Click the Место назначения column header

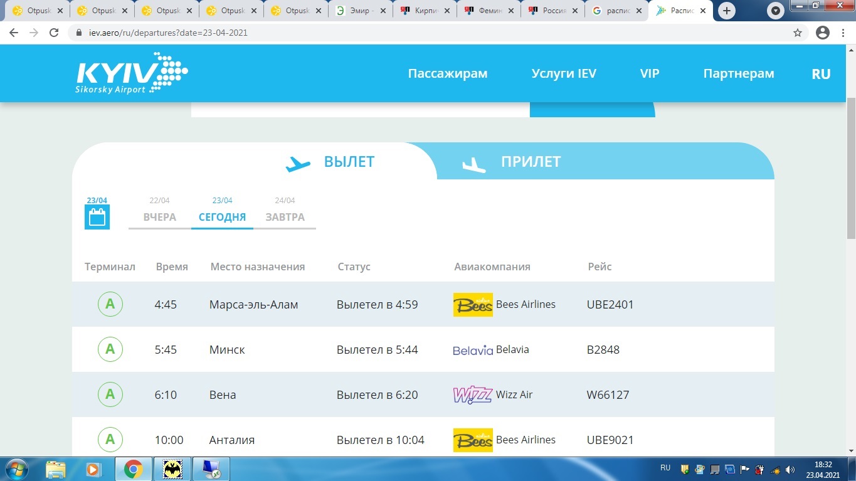click(x=258, y=267)
